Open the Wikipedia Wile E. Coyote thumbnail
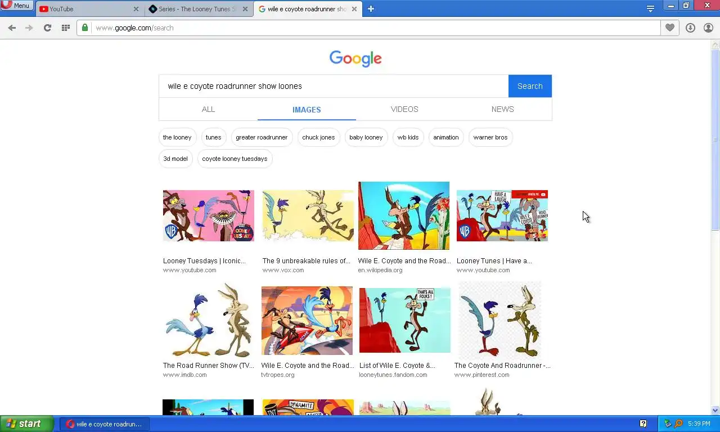Screen dimensions: 720x432 pos(404,215)
